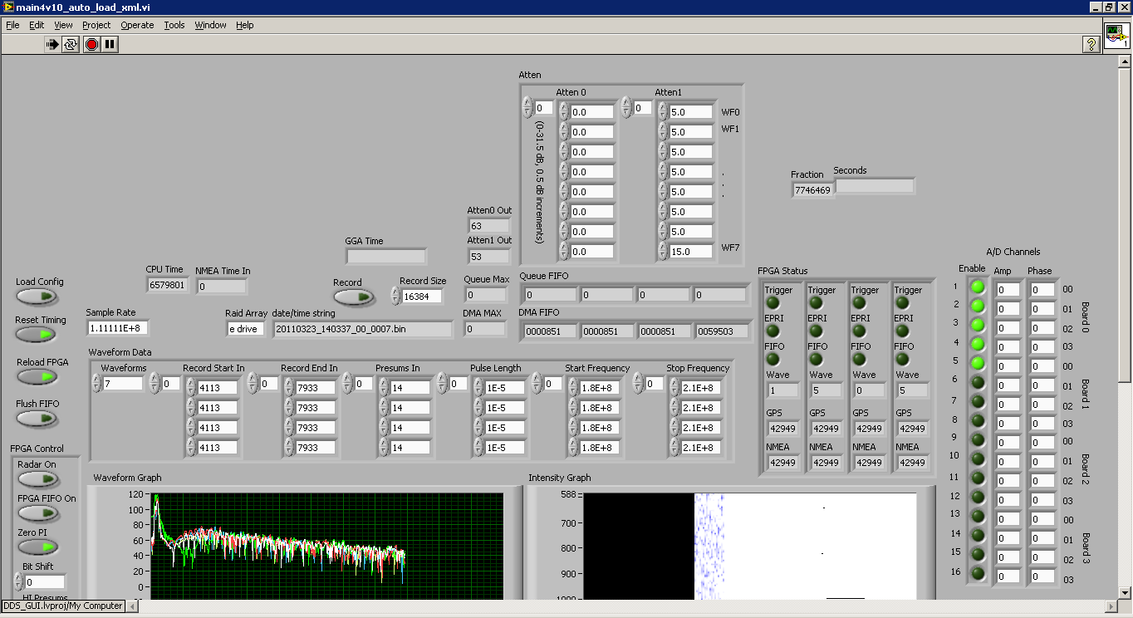Click the Pause toolbar icon
This screenshot has height=618, width=1133.
tap(110, 45)
